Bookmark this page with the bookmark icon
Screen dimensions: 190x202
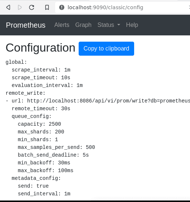click(x=47, y=7)
